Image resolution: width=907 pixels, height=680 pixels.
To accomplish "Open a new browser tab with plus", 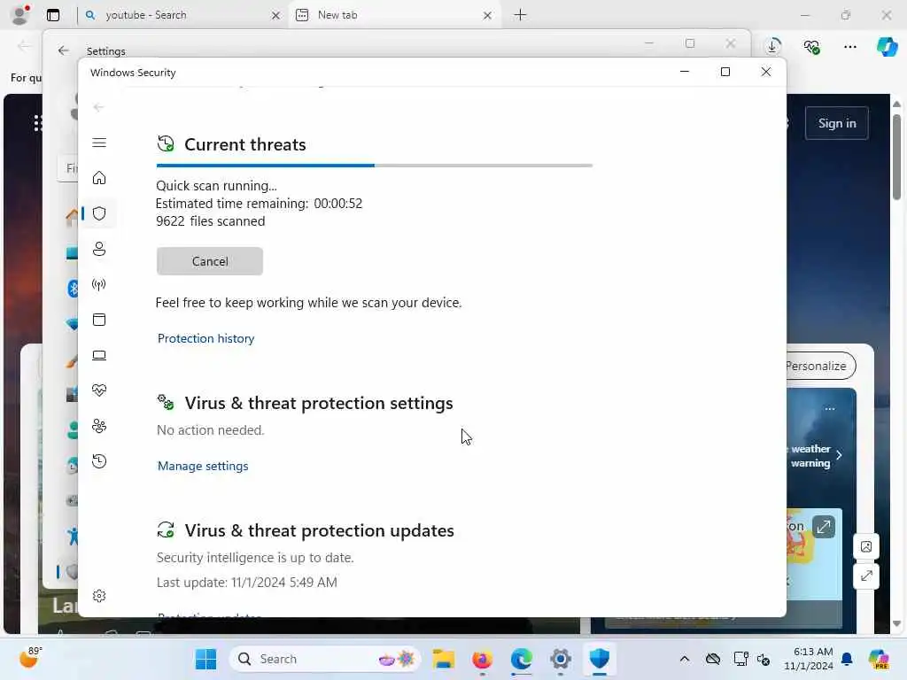I will (520, 15).
